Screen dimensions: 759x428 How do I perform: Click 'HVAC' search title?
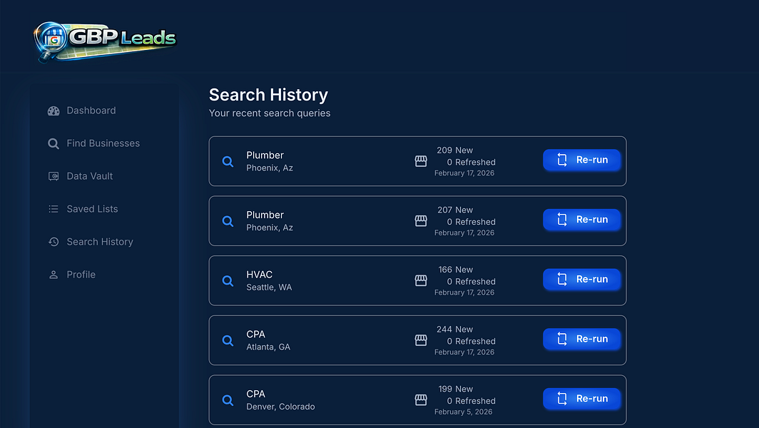(x=260, y=275)
